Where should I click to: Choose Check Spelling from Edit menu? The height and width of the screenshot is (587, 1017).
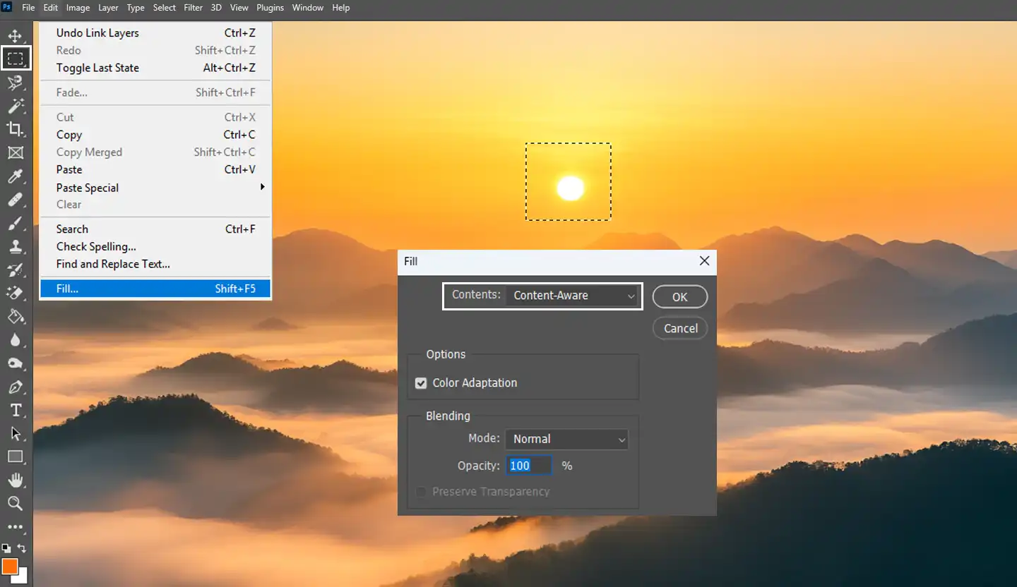pos(155,247)
